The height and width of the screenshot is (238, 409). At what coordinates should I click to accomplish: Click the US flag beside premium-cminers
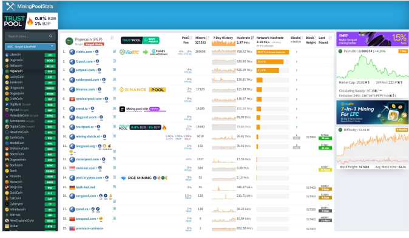tap(72, 229)
